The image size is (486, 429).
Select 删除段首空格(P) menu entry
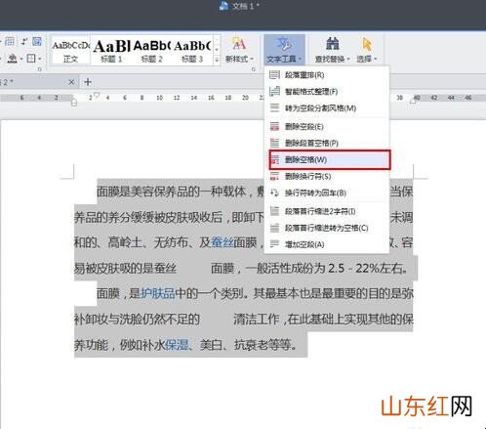[327, 143]
